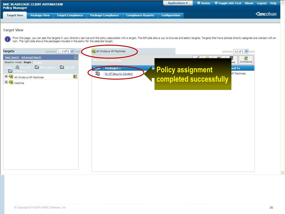285x214 pixels.
Task: Click scroll down arrow of page scrollbar
Action: pyautogui.click(x=282, y=172)
